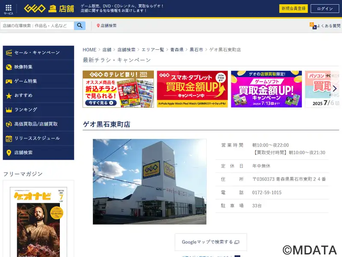342x257 pixels.
Task: Click the calendar icon for リリーススケジュール
Action: pyautogui.click(x=9, y=138)
